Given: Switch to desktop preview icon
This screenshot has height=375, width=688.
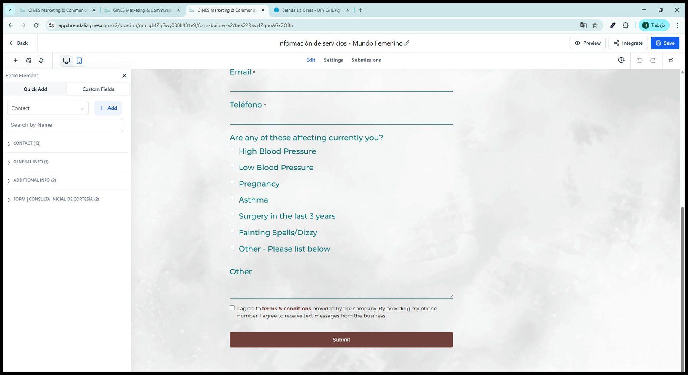Looking at the screenshot, I should (66, 61).
